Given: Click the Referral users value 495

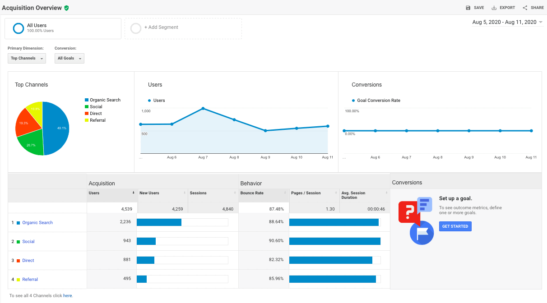Looking at the screenshot, I should point(126,279).
